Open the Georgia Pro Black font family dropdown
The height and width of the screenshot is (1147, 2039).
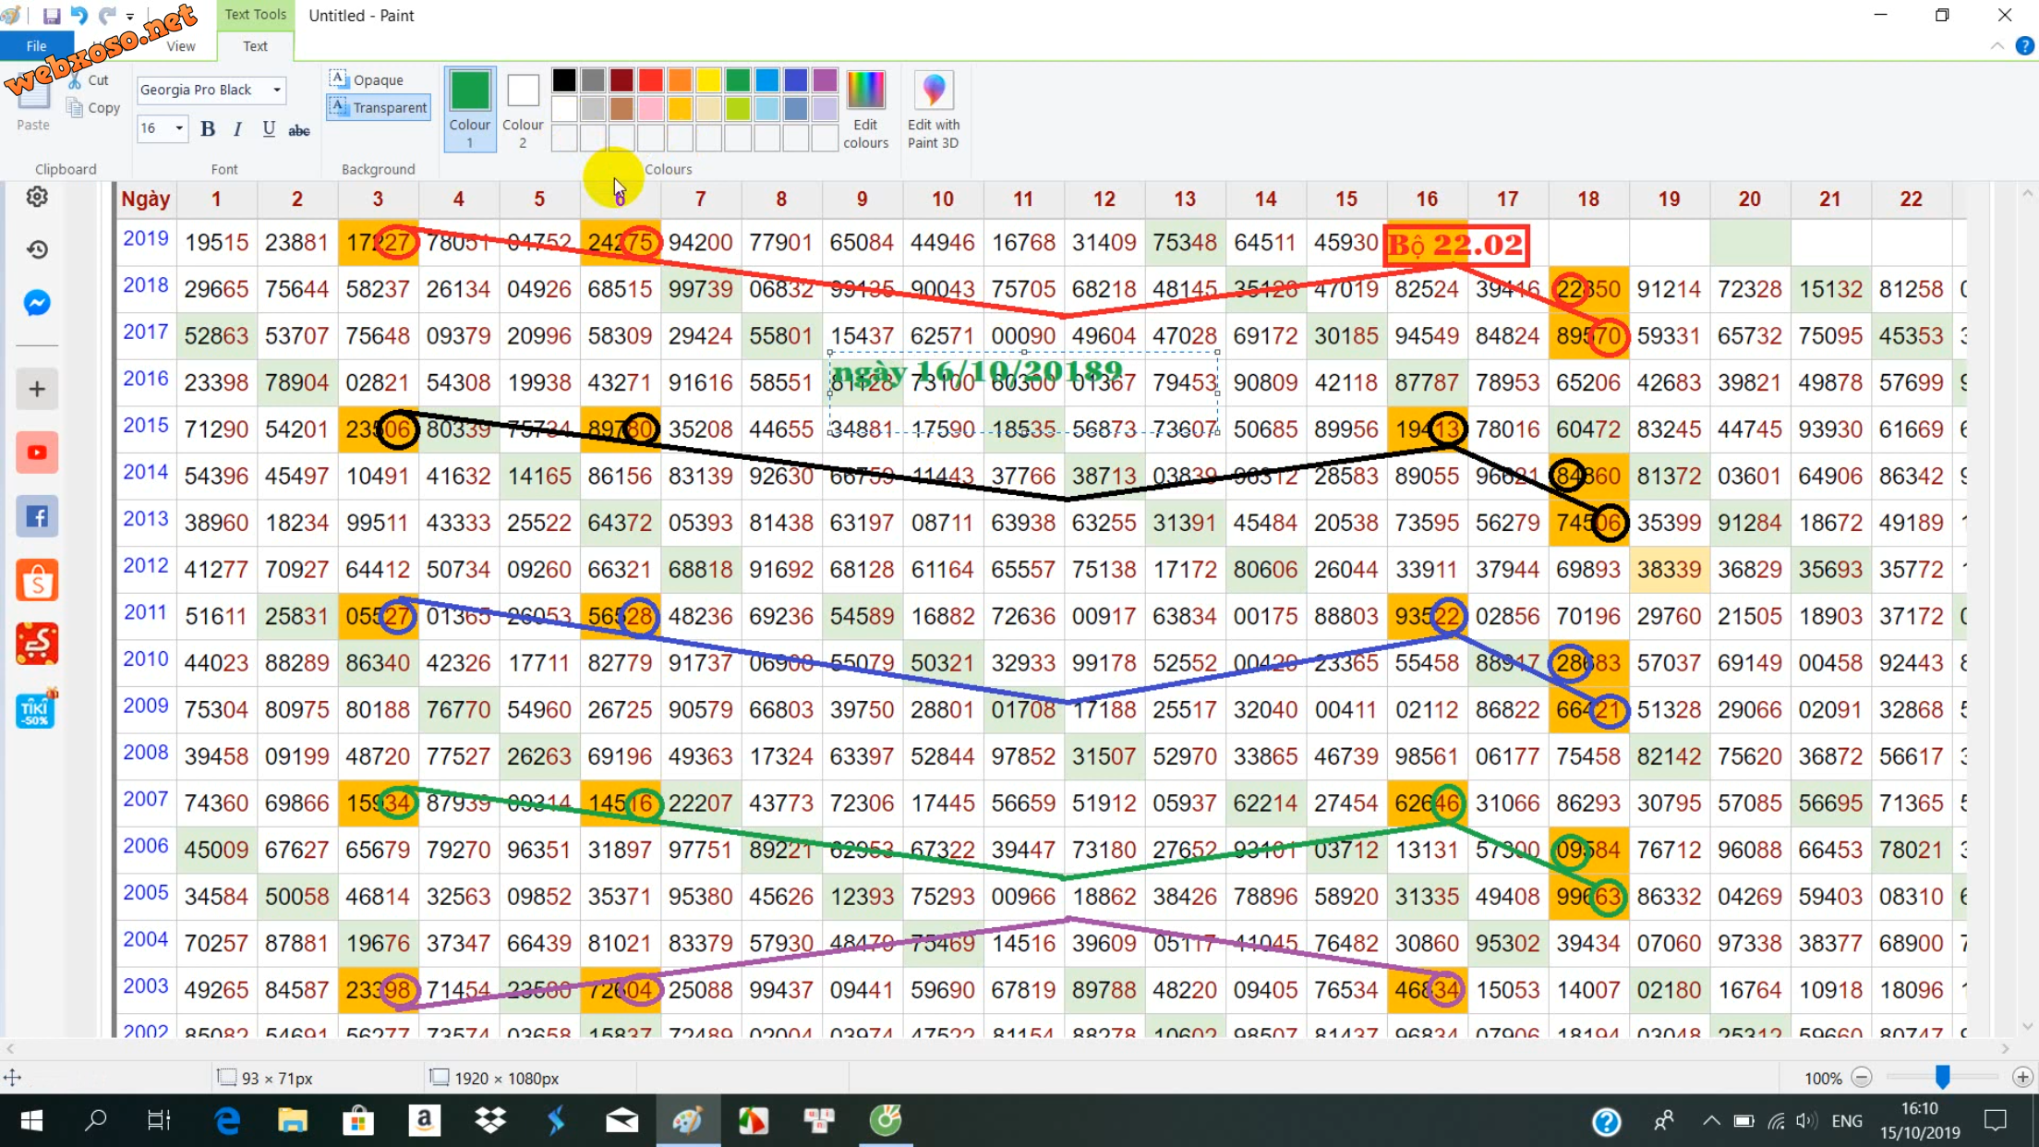276,90
